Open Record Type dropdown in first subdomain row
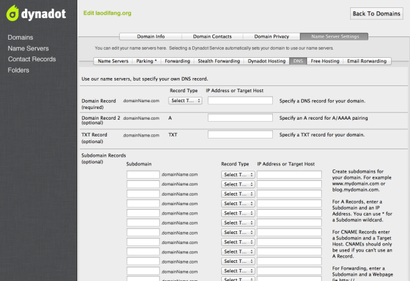The width and height of the screenshot is (410, 281). [238, 175]
